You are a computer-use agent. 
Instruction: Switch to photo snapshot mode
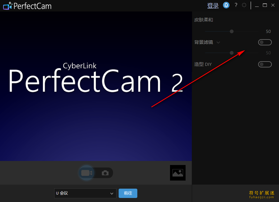tap(105, 173)
